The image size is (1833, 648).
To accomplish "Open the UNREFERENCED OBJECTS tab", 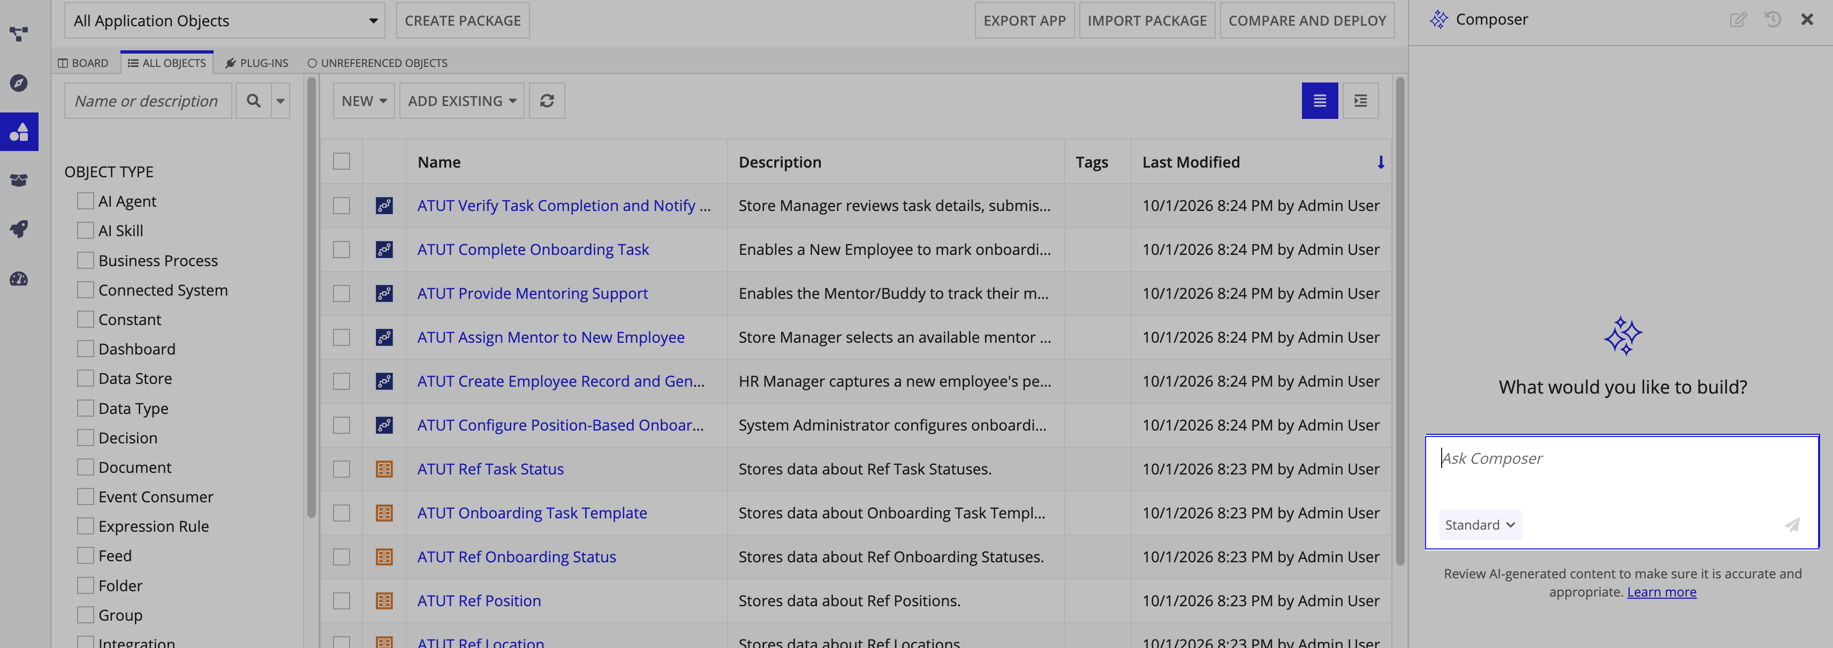I will click(377, 63).
